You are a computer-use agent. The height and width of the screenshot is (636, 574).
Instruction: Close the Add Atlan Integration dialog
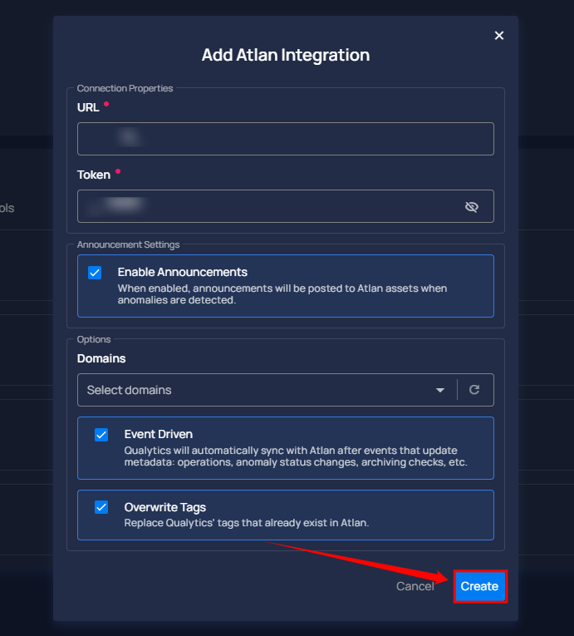pos(499,36)
